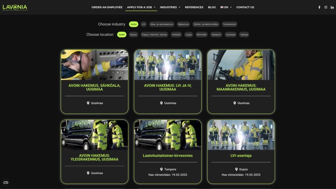Image resolution: width=336 pixels, height=189 pixels.
Task: Open the Lavonia LinkedIn page icon
Action: click(332, 7)
